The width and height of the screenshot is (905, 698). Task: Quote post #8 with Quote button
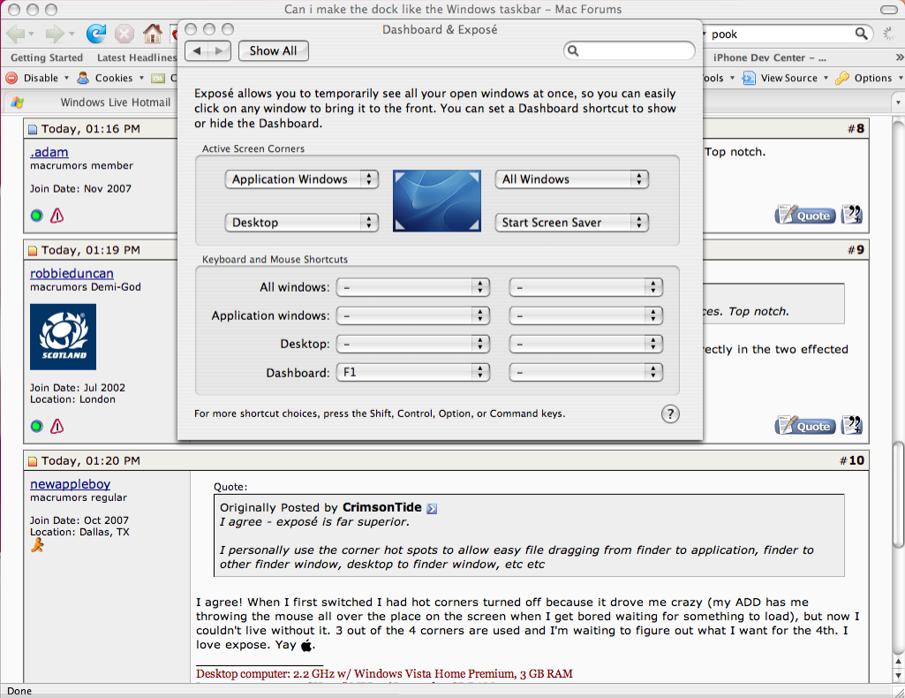click(805, 216)
